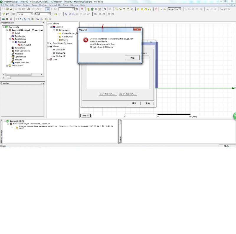236x234 pixels.
Task: Switch to the Project tab
Action: (6, 78)
